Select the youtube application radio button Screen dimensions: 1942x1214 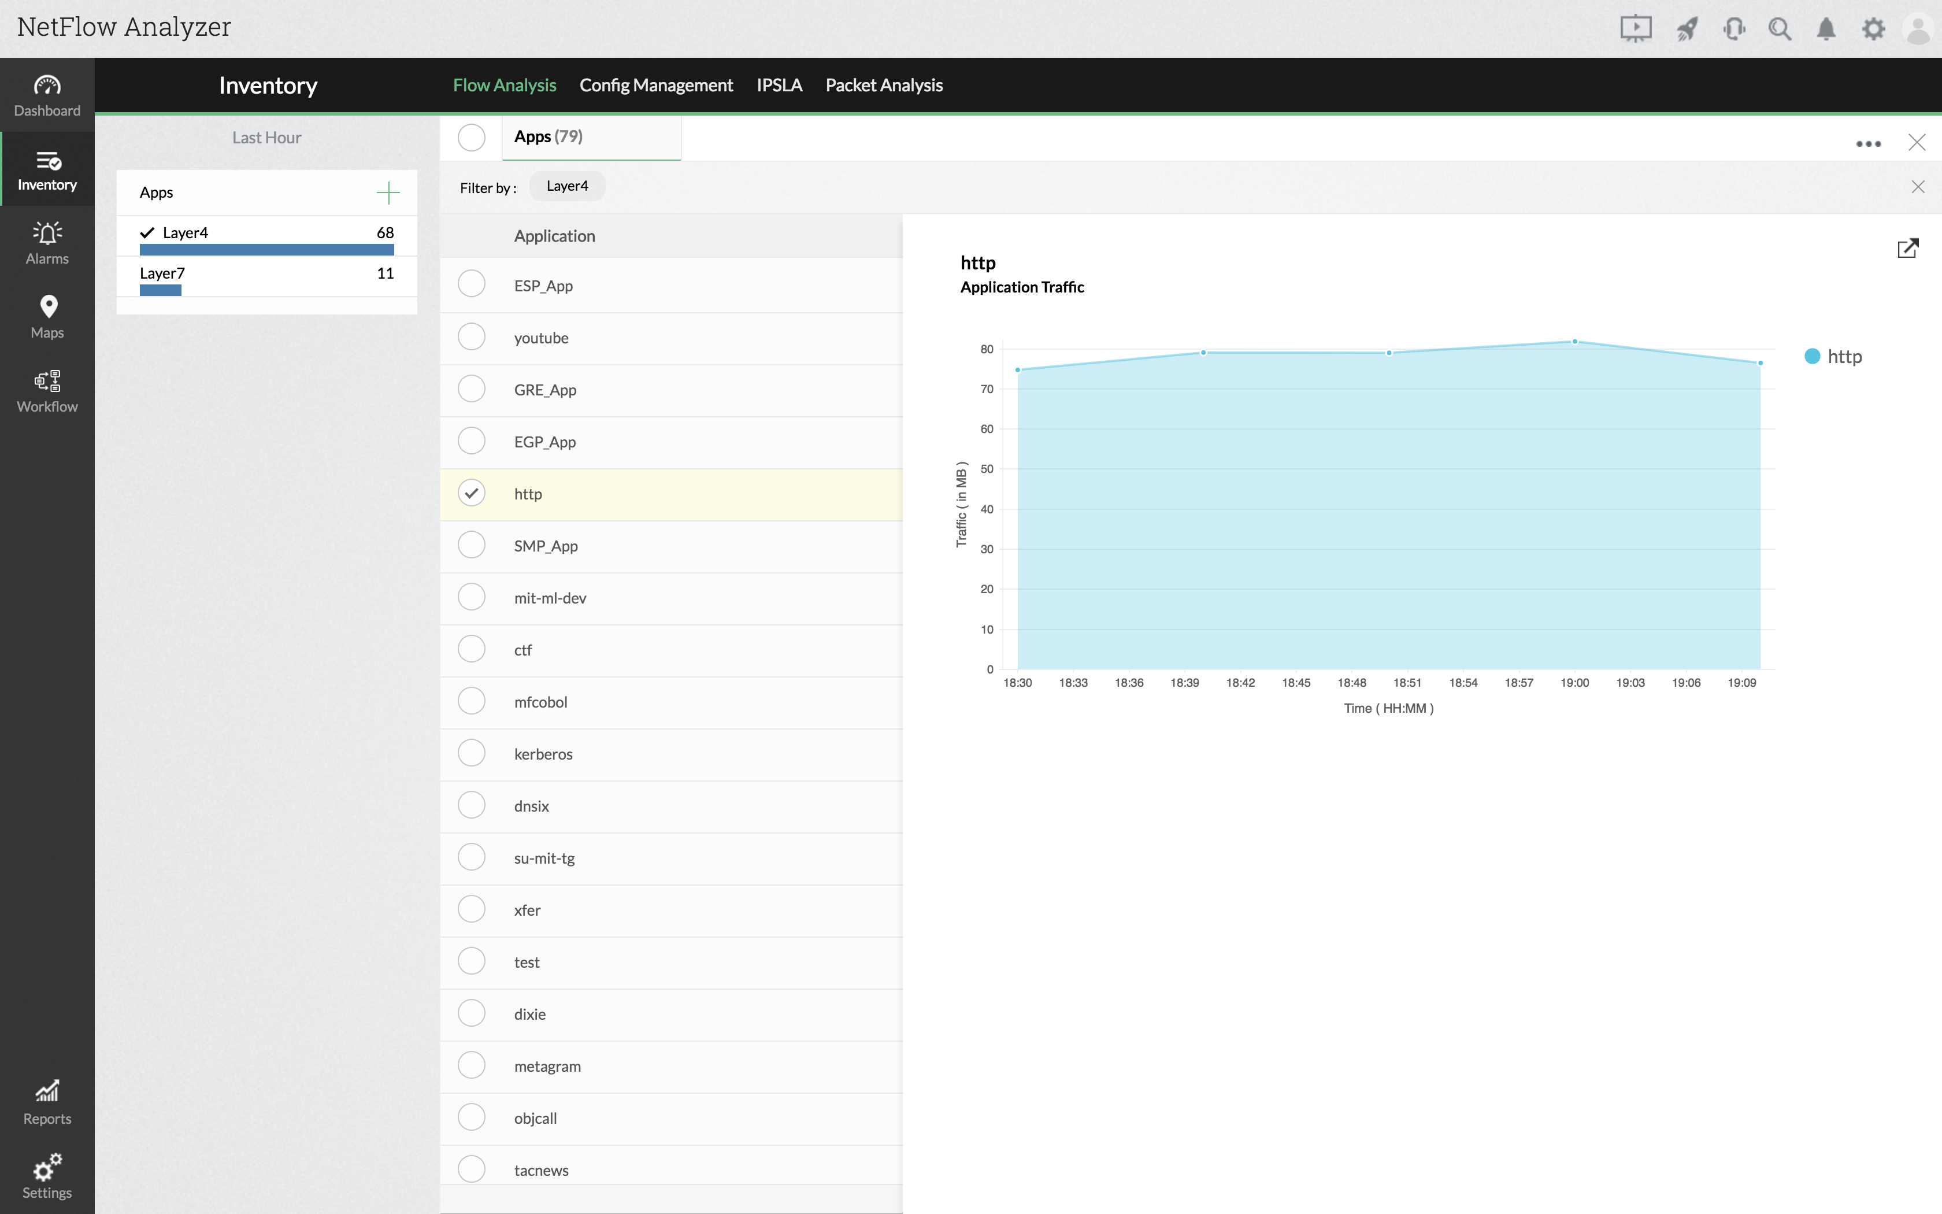pos(472,336)
